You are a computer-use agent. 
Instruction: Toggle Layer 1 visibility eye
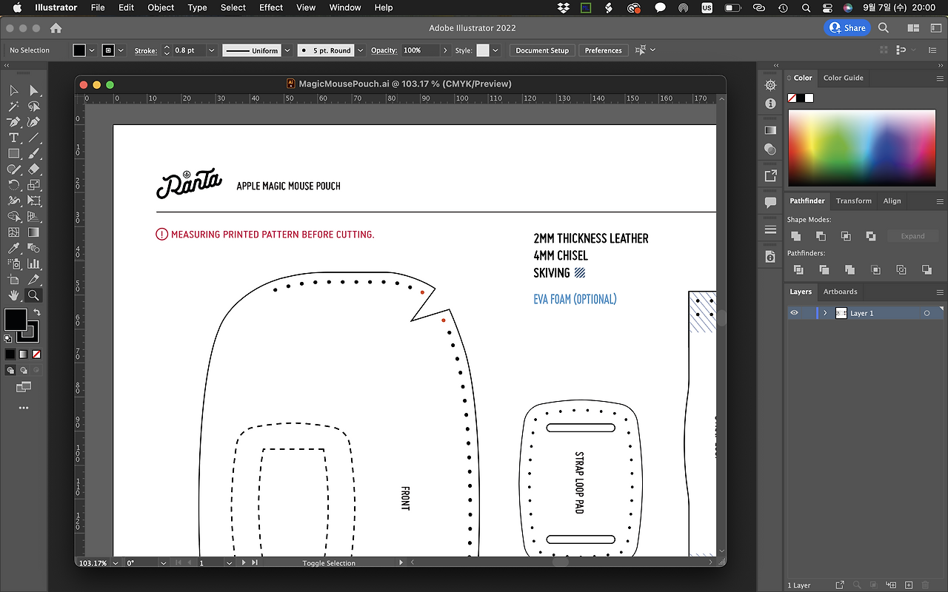tap(794, 313)
